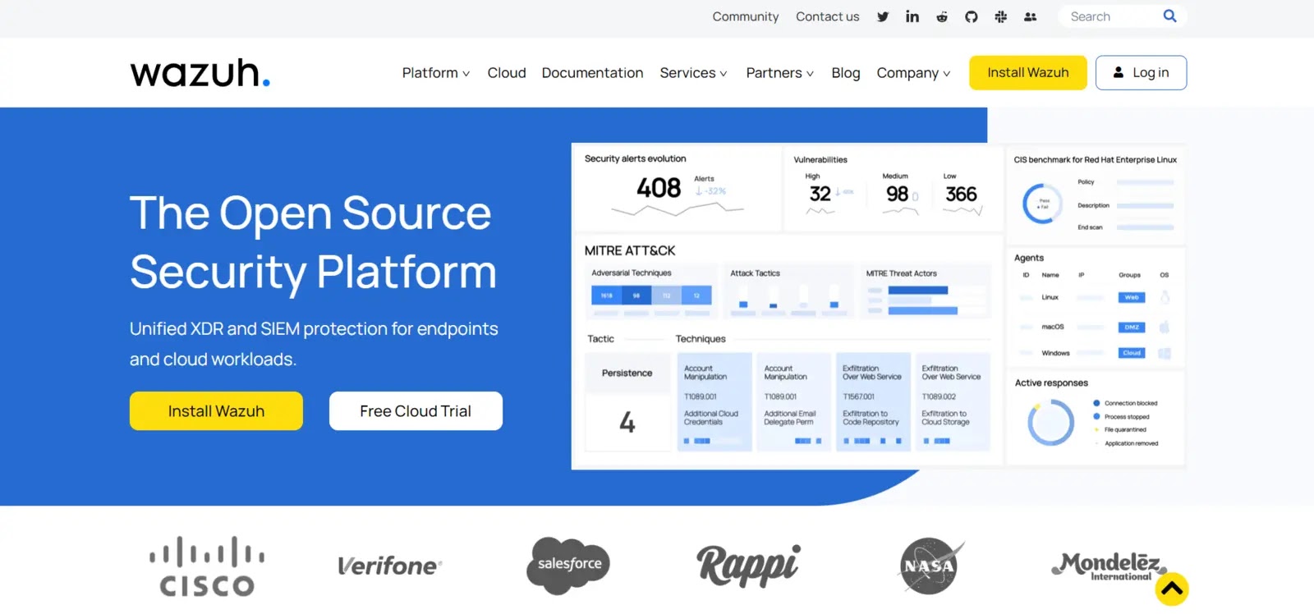
Task: Open the Contact us link
Action: (x=828, y=16)
